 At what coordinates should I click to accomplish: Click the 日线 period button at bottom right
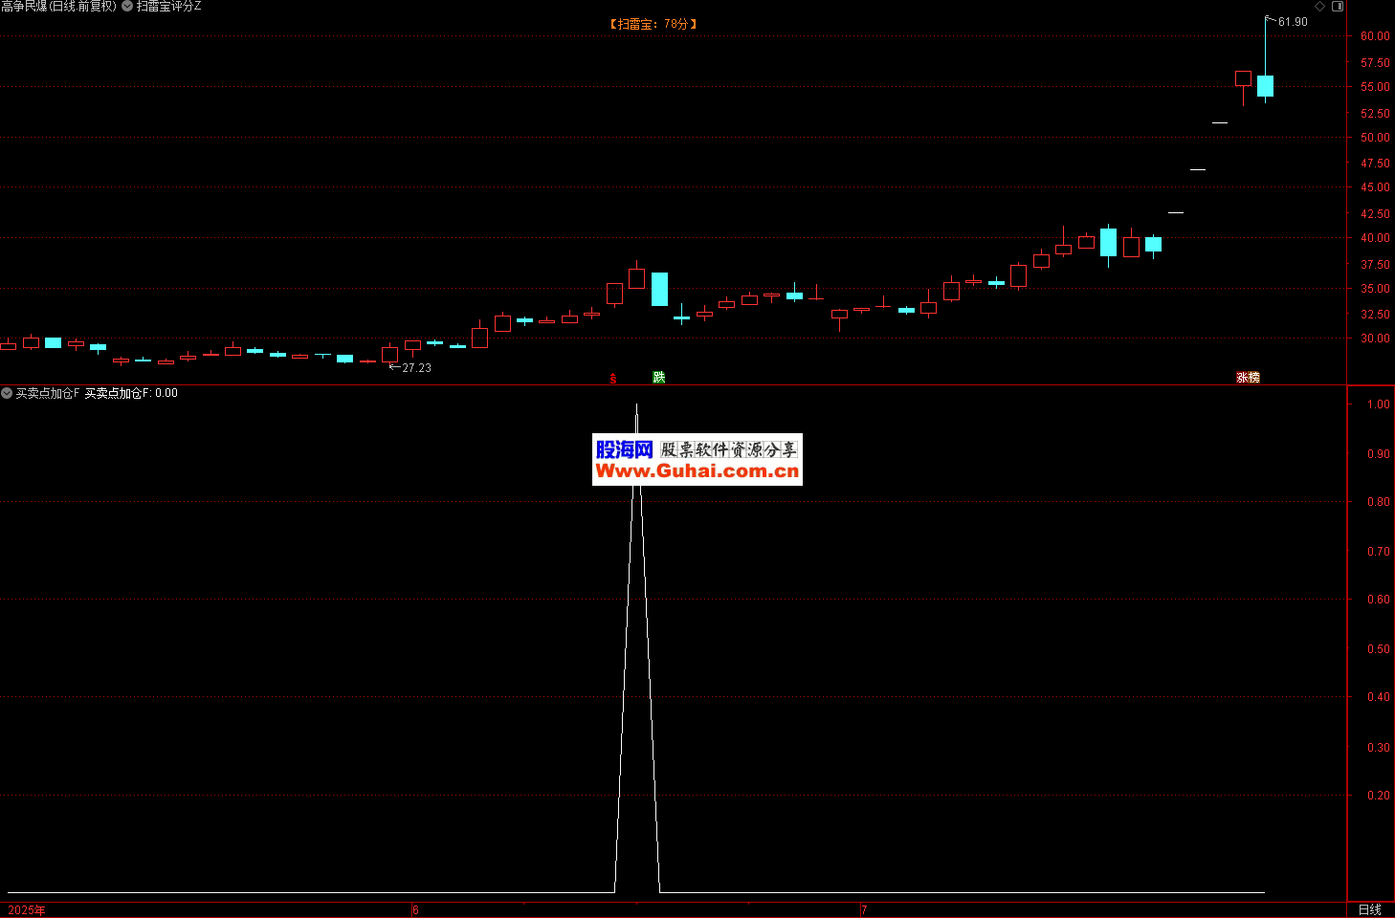click(x=1370, y=909)
